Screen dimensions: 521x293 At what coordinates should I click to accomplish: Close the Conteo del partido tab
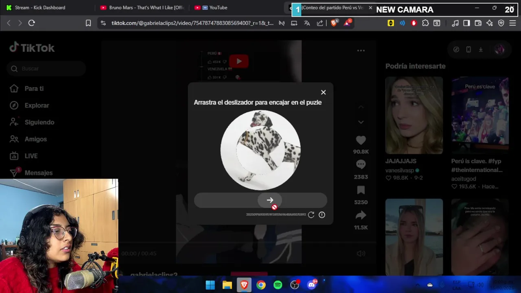tap(370, 8)
